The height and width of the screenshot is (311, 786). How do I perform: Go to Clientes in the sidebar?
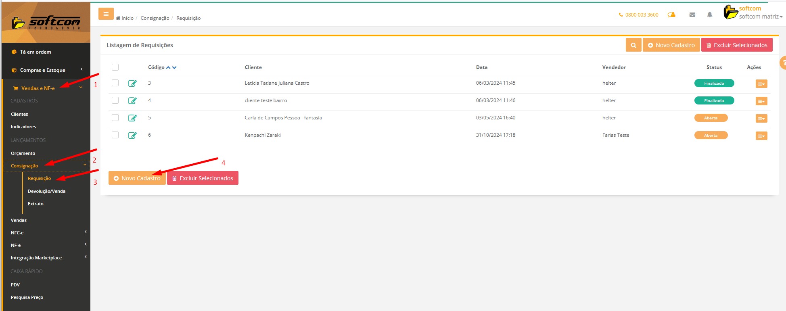[x=19, y=114]
